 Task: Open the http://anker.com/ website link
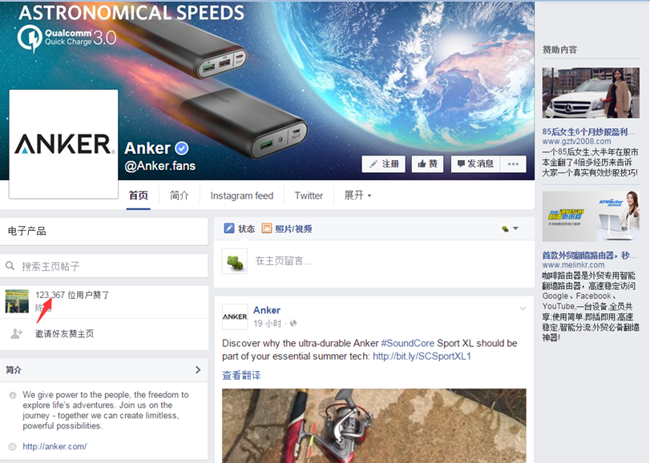(55, 446)
